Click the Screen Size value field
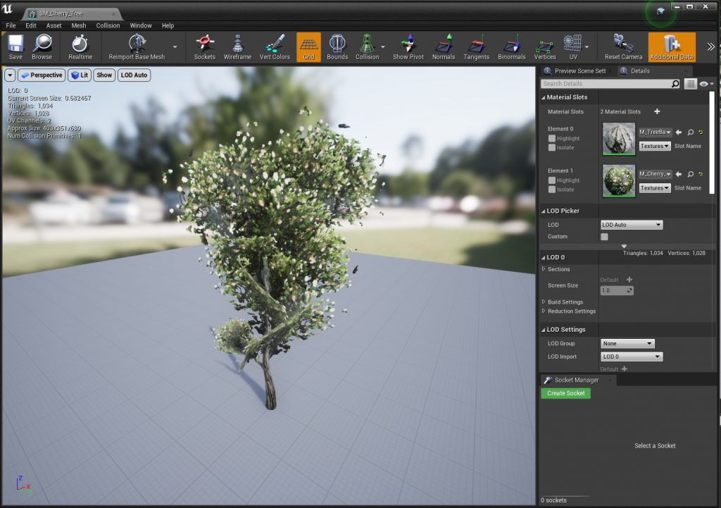This screenshot has height=508, width=721. pos(617,290)
